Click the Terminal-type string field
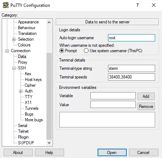The image size is (162, 158). pos(131,68)
